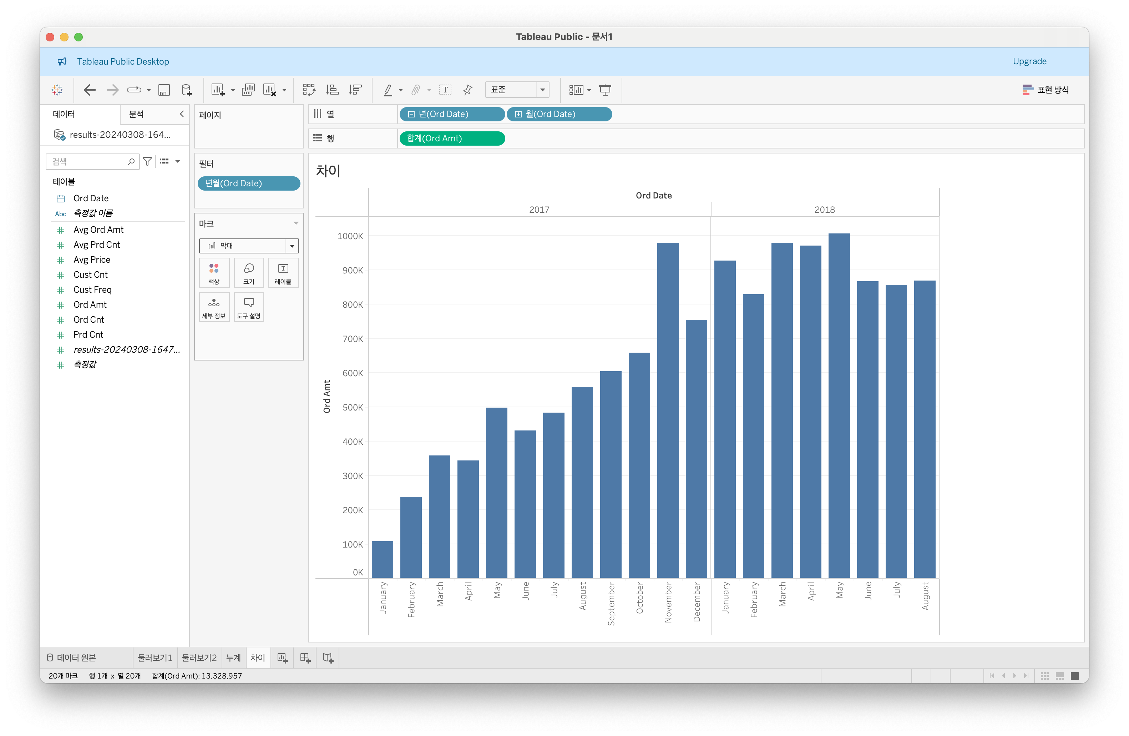Image resolution: width=1129 pixels, height=736 pixels.
Task: Collapse 년(Ord Date) pill on columns
Action: click(x=411, y=114)
